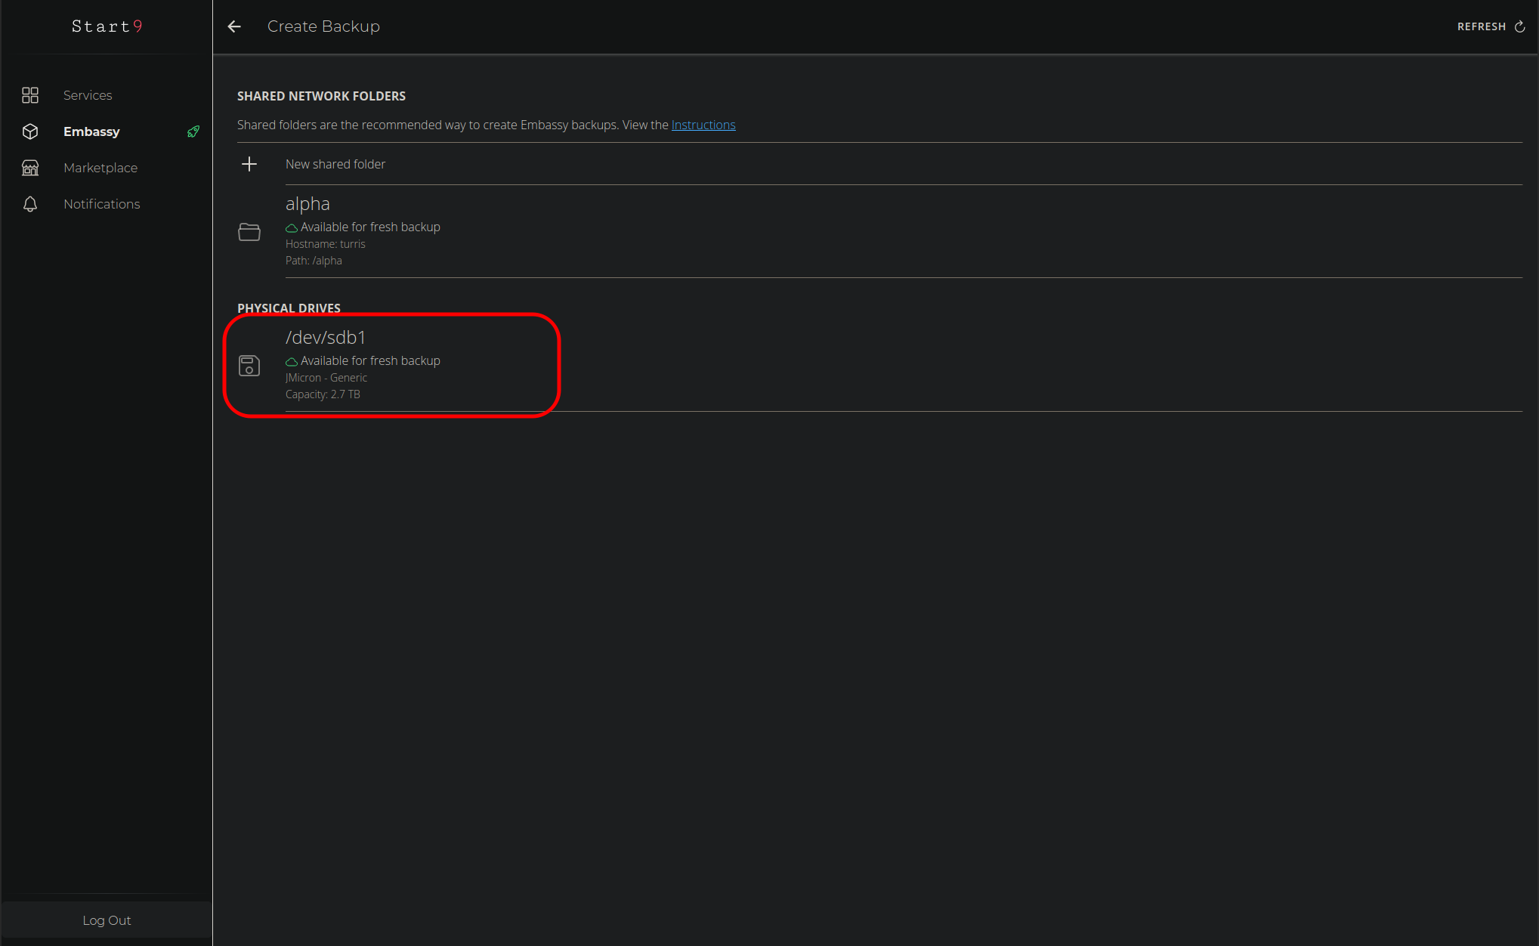Click the alpha folder icon
1539x946 pixels.
point(249,232)
